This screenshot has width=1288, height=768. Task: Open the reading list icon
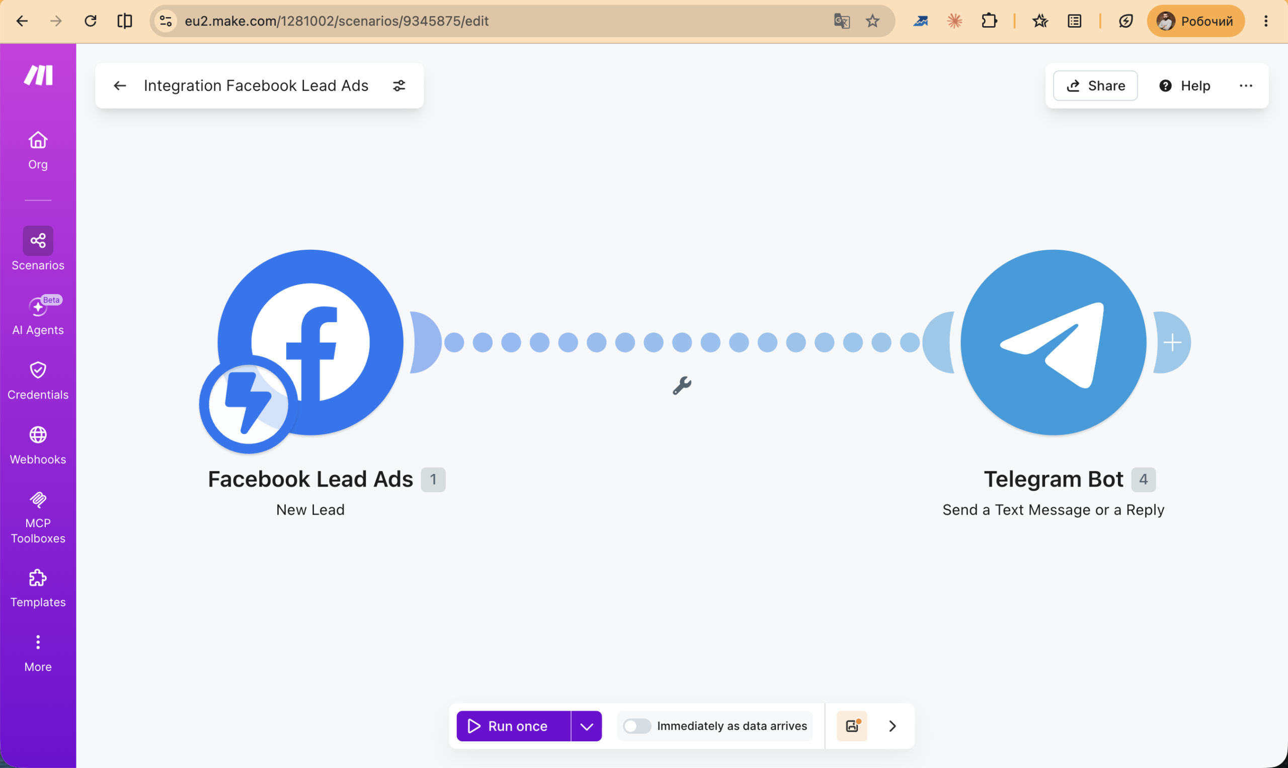click(x=1075, y=21)
